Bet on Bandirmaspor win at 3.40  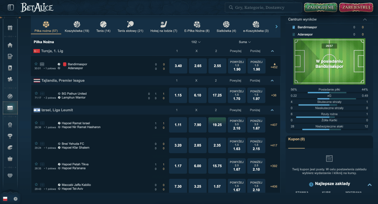click(178, 66)
